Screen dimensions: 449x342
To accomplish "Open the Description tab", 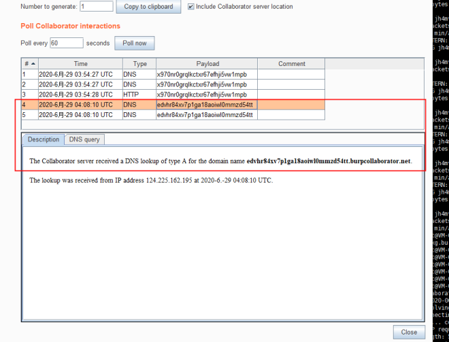I will click(x=44, y=139).
